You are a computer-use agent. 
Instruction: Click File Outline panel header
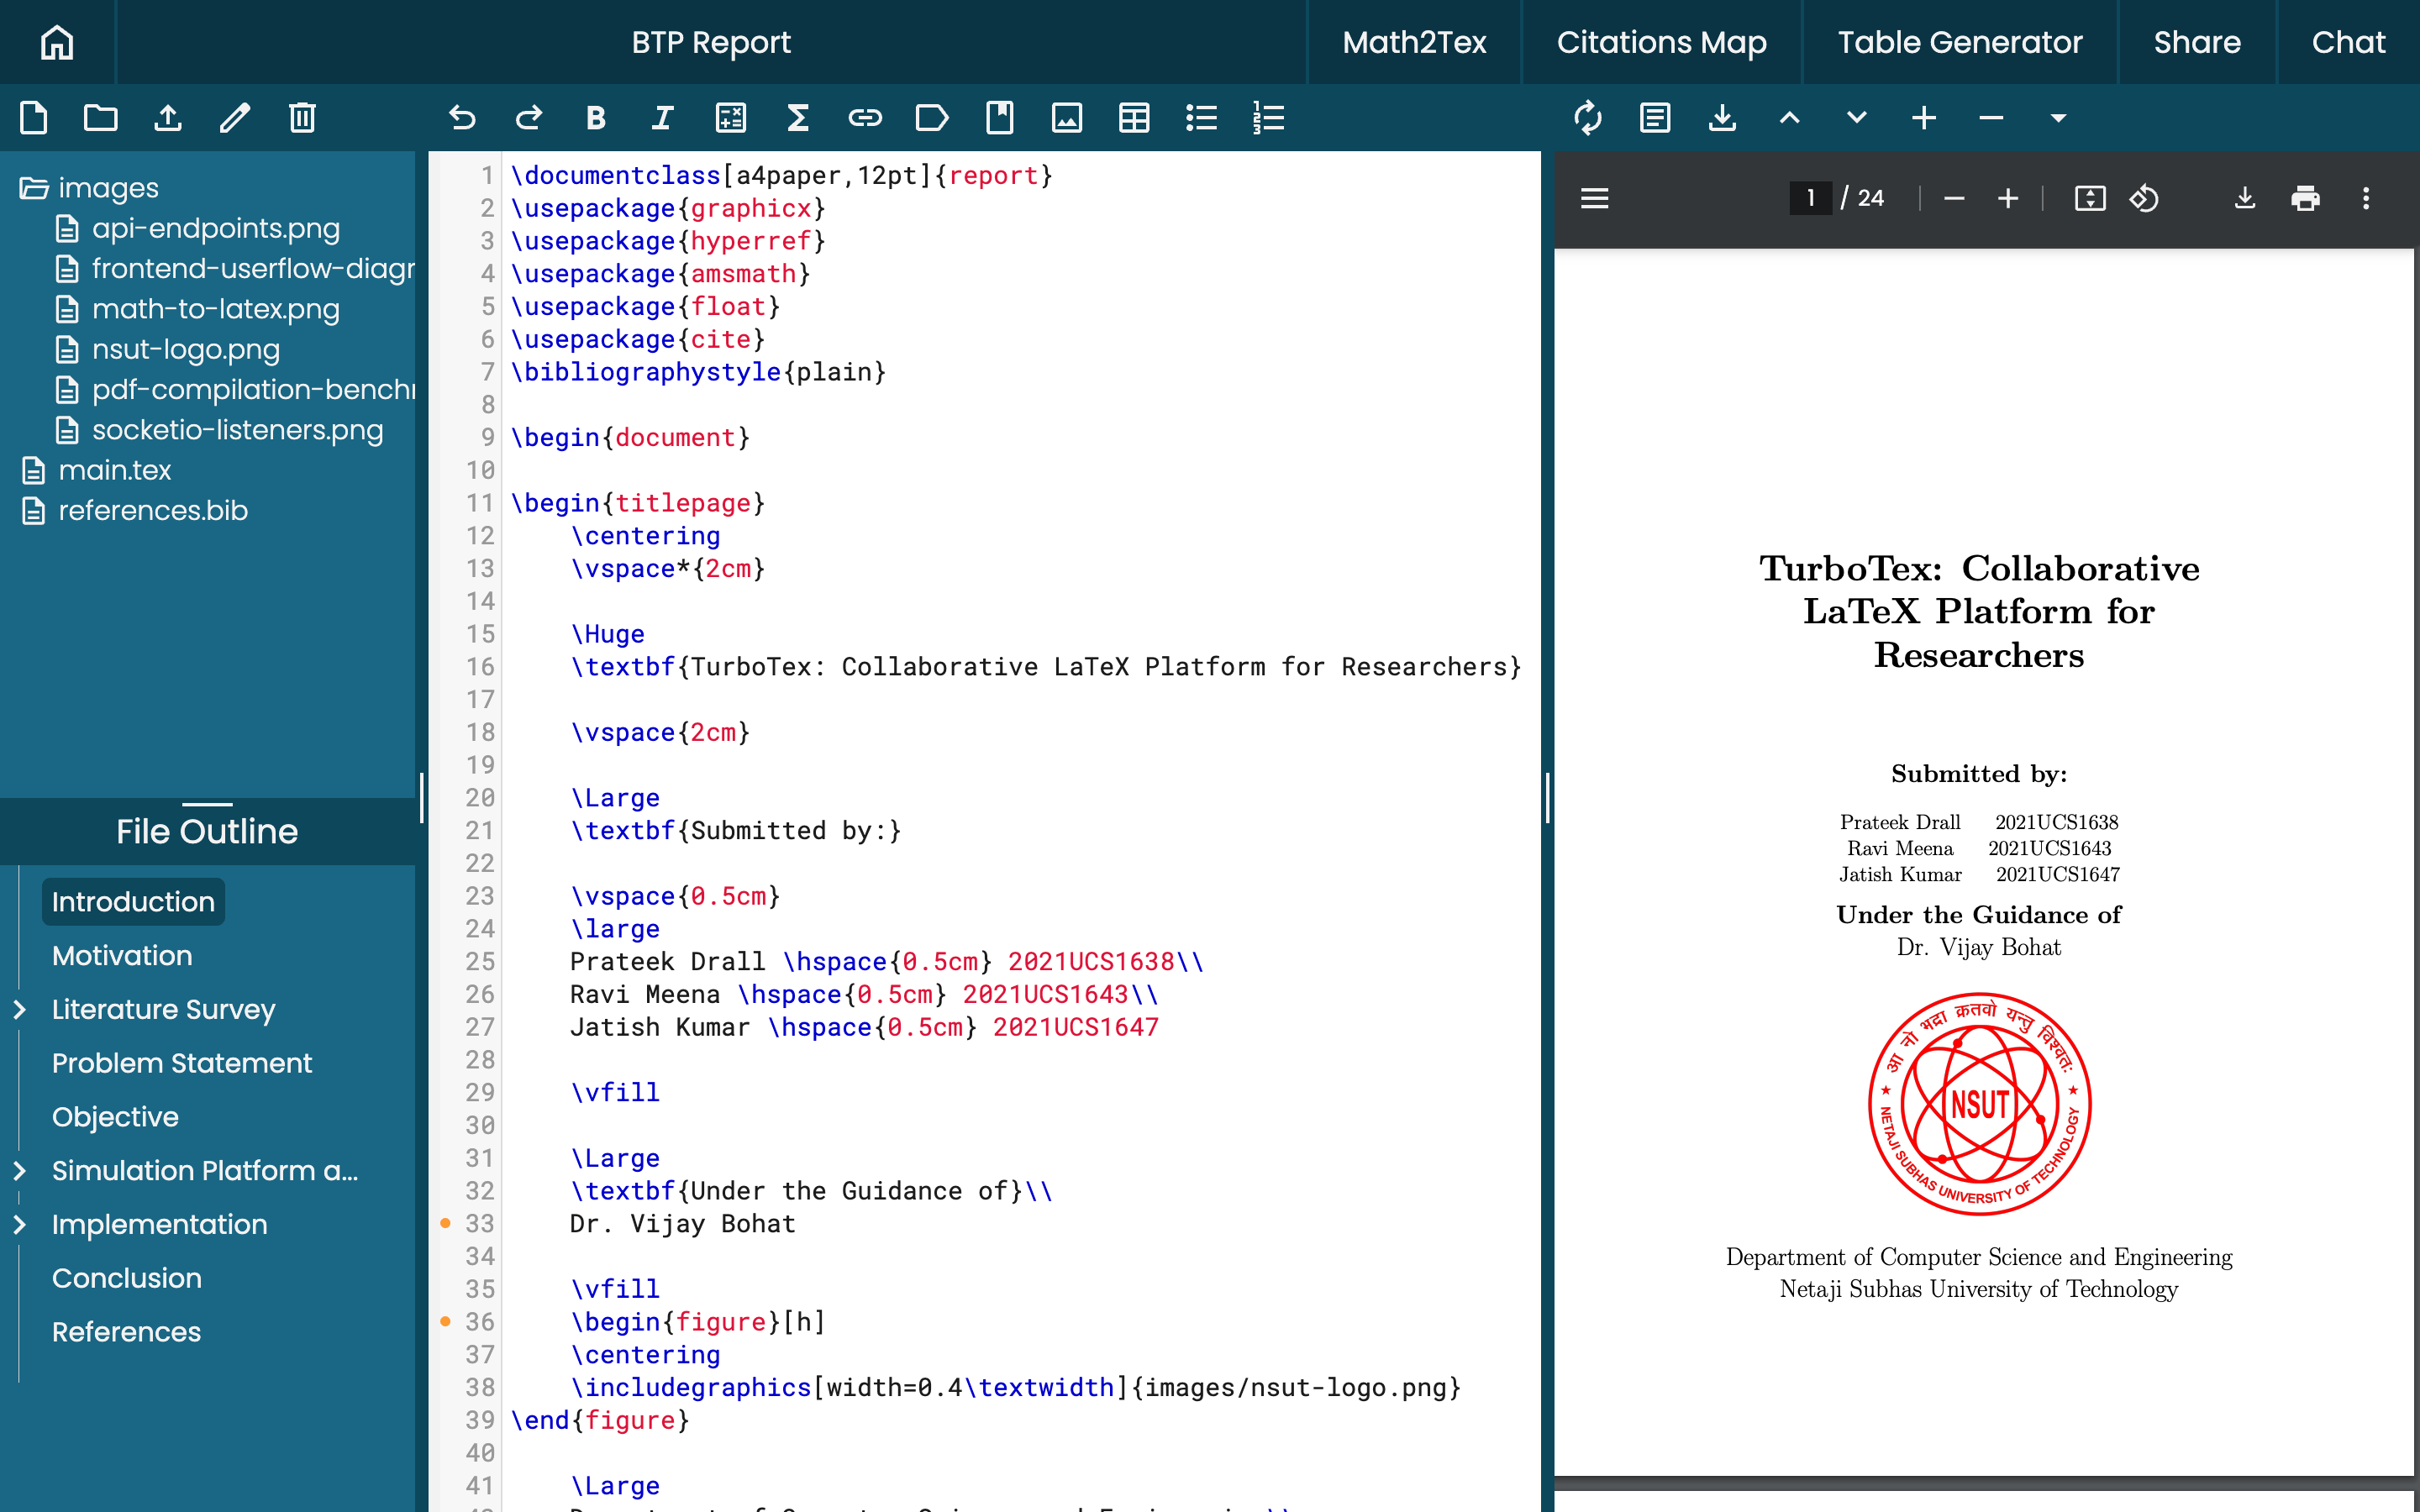(207, 831)
